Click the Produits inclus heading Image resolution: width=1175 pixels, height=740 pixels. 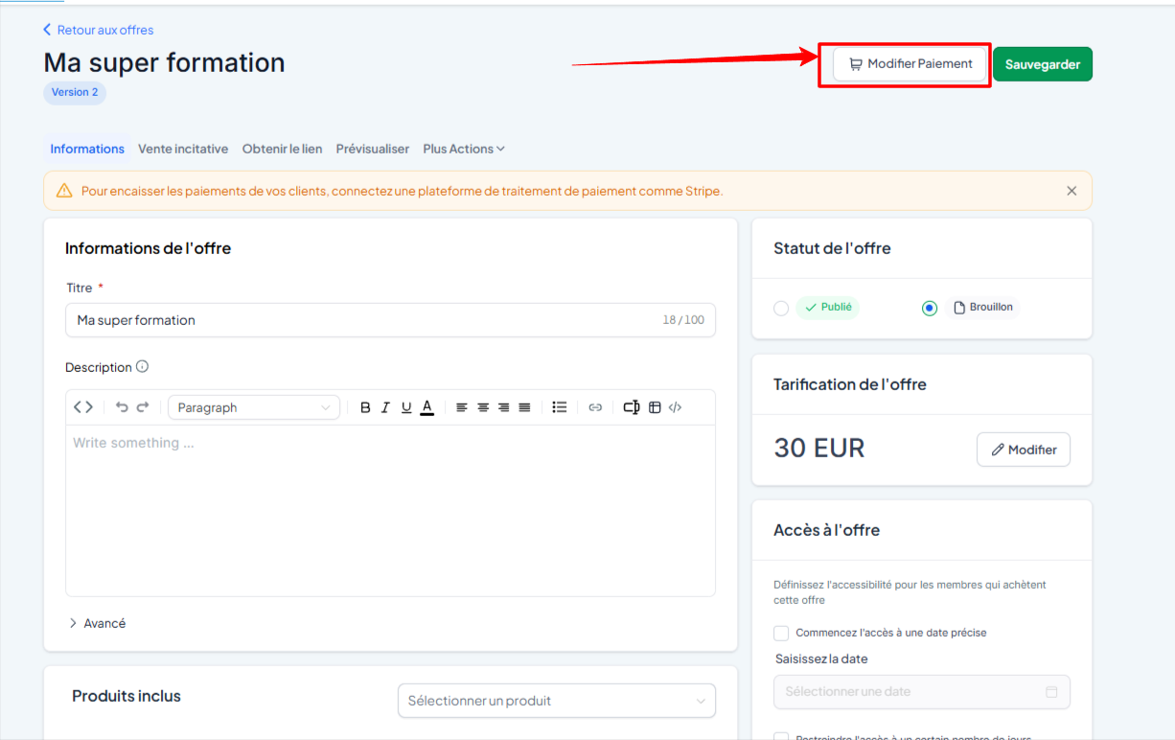click(127, 696)
